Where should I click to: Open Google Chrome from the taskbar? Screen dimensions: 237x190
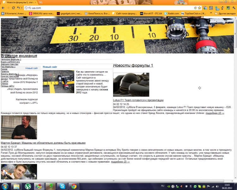click(x=74, y=187)
